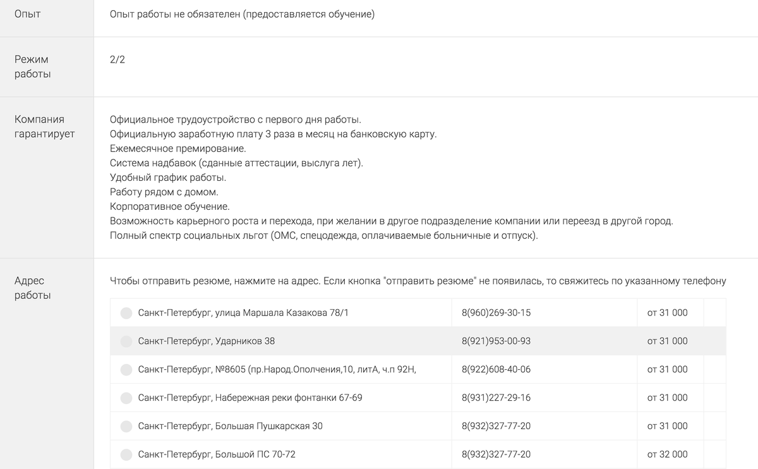This screenshot has width=758, height=469.
Task: Select radio for Большой ПС 70-72
Action: (x=126, y=455)
